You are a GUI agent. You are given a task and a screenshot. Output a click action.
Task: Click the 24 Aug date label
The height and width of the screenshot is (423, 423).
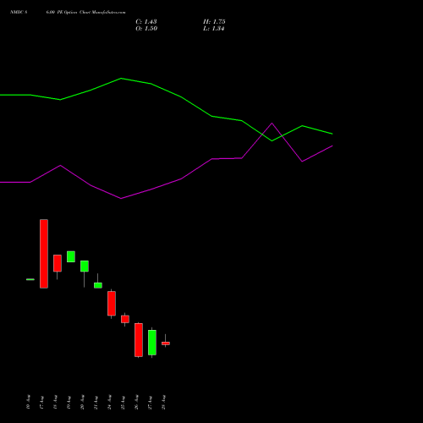(109, 403)
